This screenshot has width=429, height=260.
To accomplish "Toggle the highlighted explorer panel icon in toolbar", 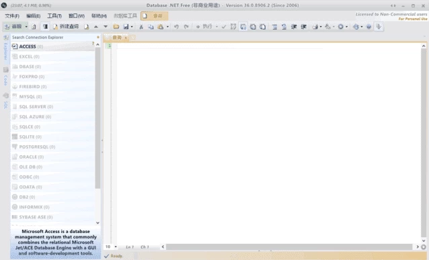I will 45,26.
